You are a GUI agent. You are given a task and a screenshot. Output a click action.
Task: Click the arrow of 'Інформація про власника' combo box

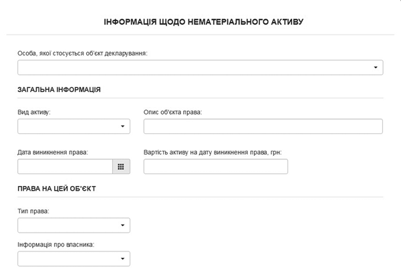point(123,259)
